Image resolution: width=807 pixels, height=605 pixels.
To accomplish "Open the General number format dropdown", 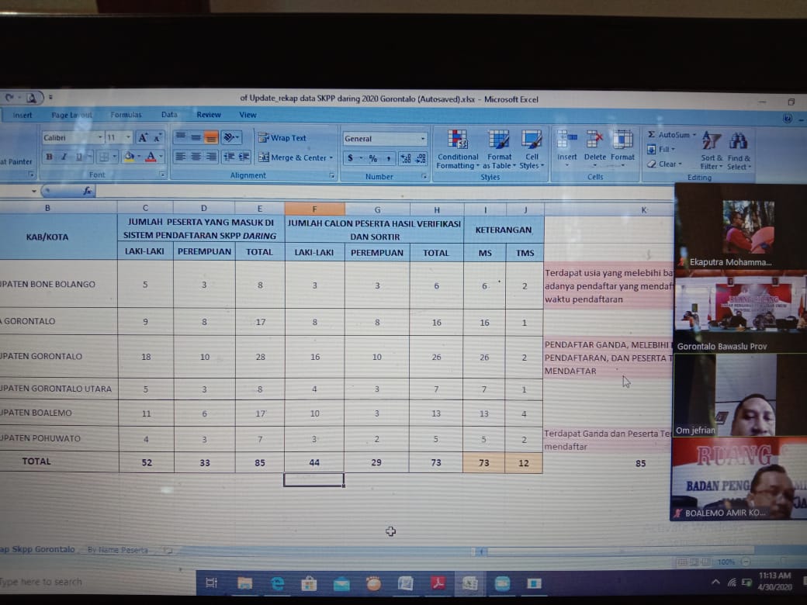I will tap(423, 139).
